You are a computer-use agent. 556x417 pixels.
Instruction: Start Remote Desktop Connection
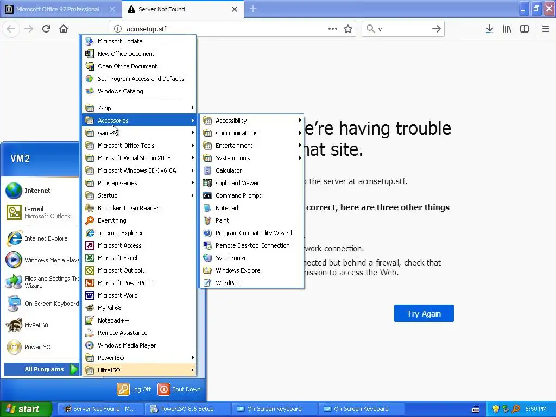pos(251,245)
